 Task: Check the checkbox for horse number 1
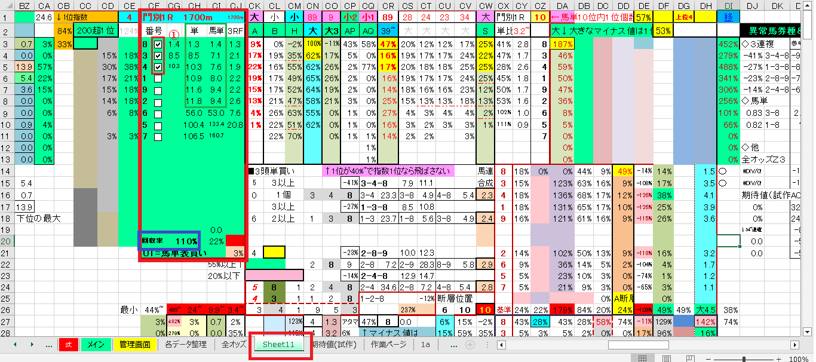[x=158, y=78]
